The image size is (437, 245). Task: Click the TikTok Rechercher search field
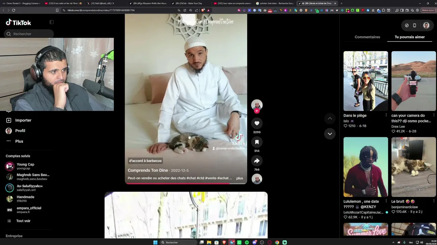pyautogui.click(x=29, y=34)
